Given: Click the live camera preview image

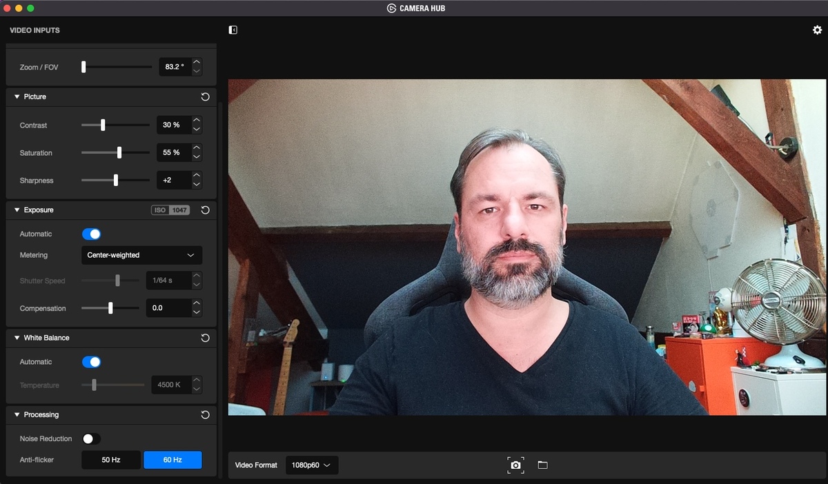Looking at the screenshot, I should tap(527, 247).
